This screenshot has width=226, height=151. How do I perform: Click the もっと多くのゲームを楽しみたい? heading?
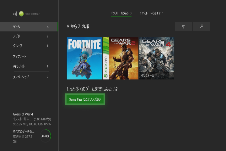click(x=92, y=89)
